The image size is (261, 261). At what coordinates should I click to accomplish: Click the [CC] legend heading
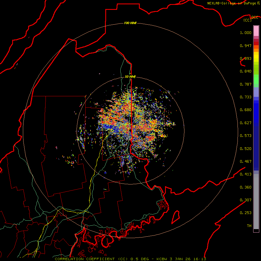[248, 20]
